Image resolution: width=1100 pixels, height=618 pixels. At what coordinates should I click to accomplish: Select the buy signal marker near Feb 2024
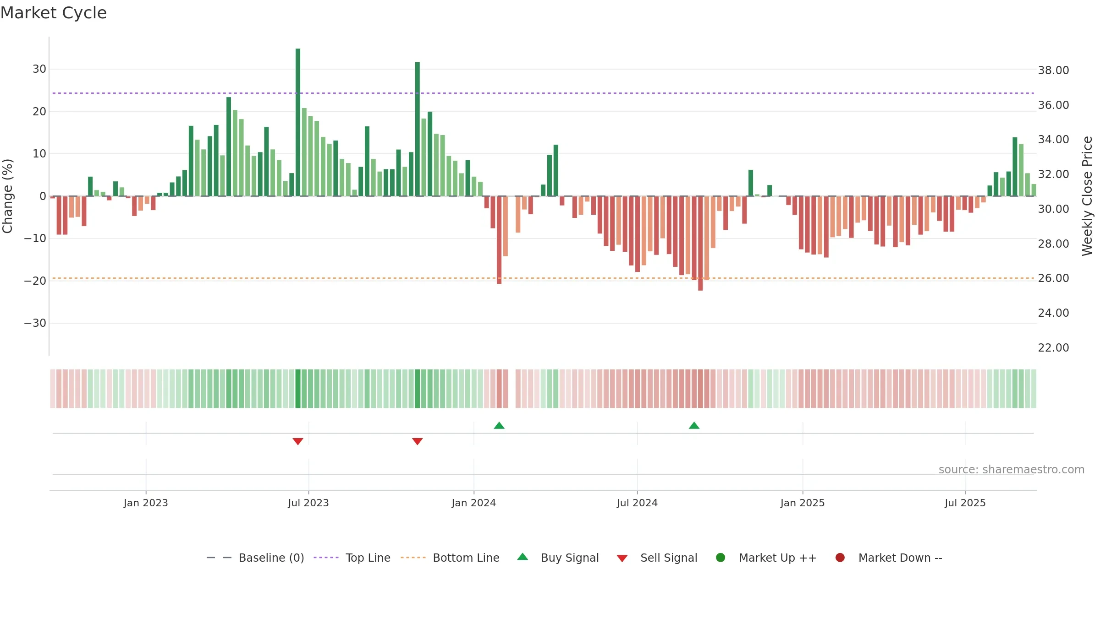tap(499, 425)
